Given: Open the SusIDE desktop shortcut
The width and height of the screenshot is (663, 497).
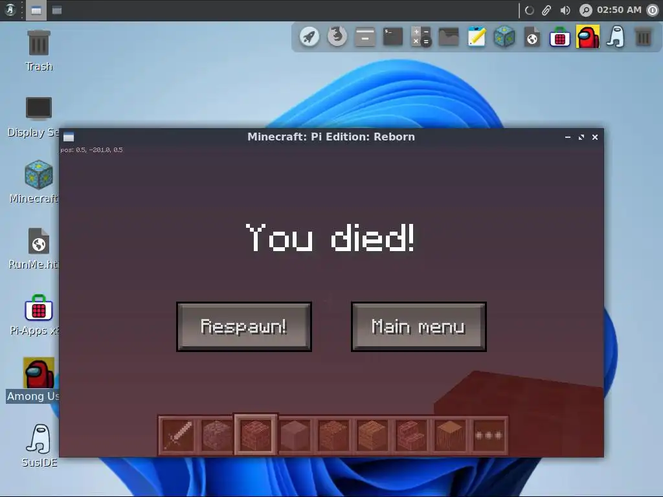Looking at the screenshot, I should click(x=39, y=445).
